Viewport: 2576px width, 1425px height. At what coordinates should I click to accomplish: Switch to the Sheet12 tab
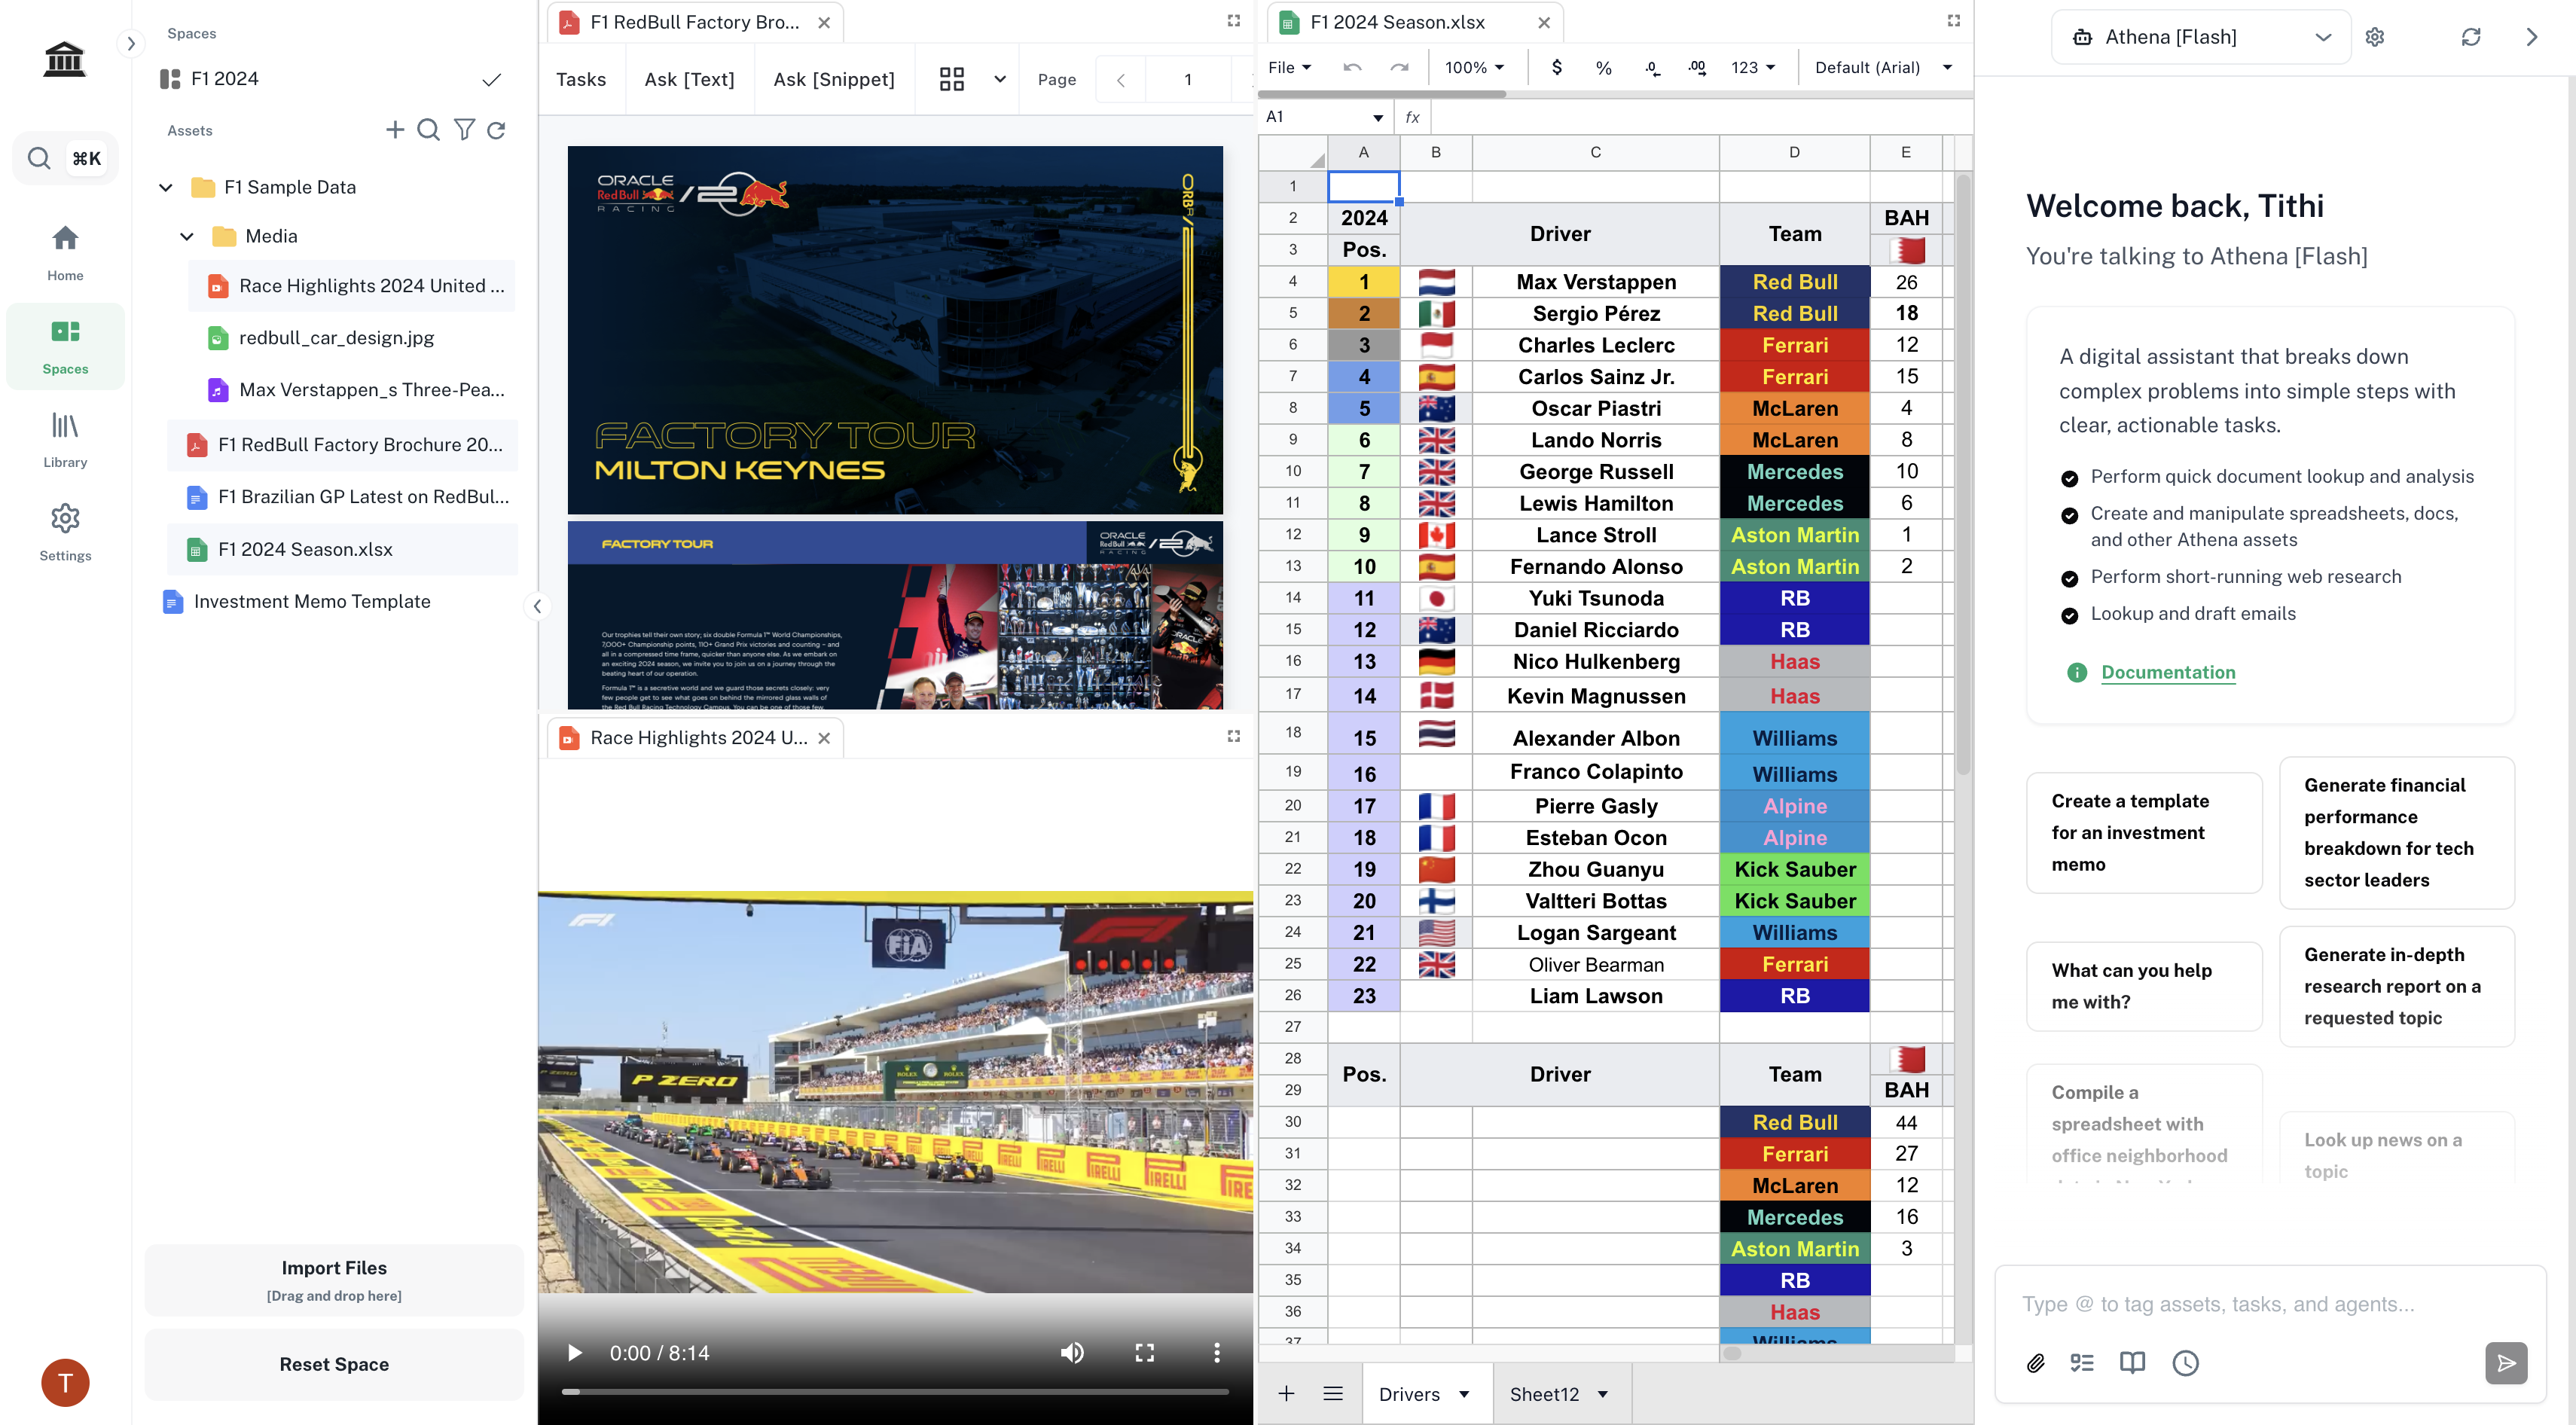(x=1544, y=1394)
